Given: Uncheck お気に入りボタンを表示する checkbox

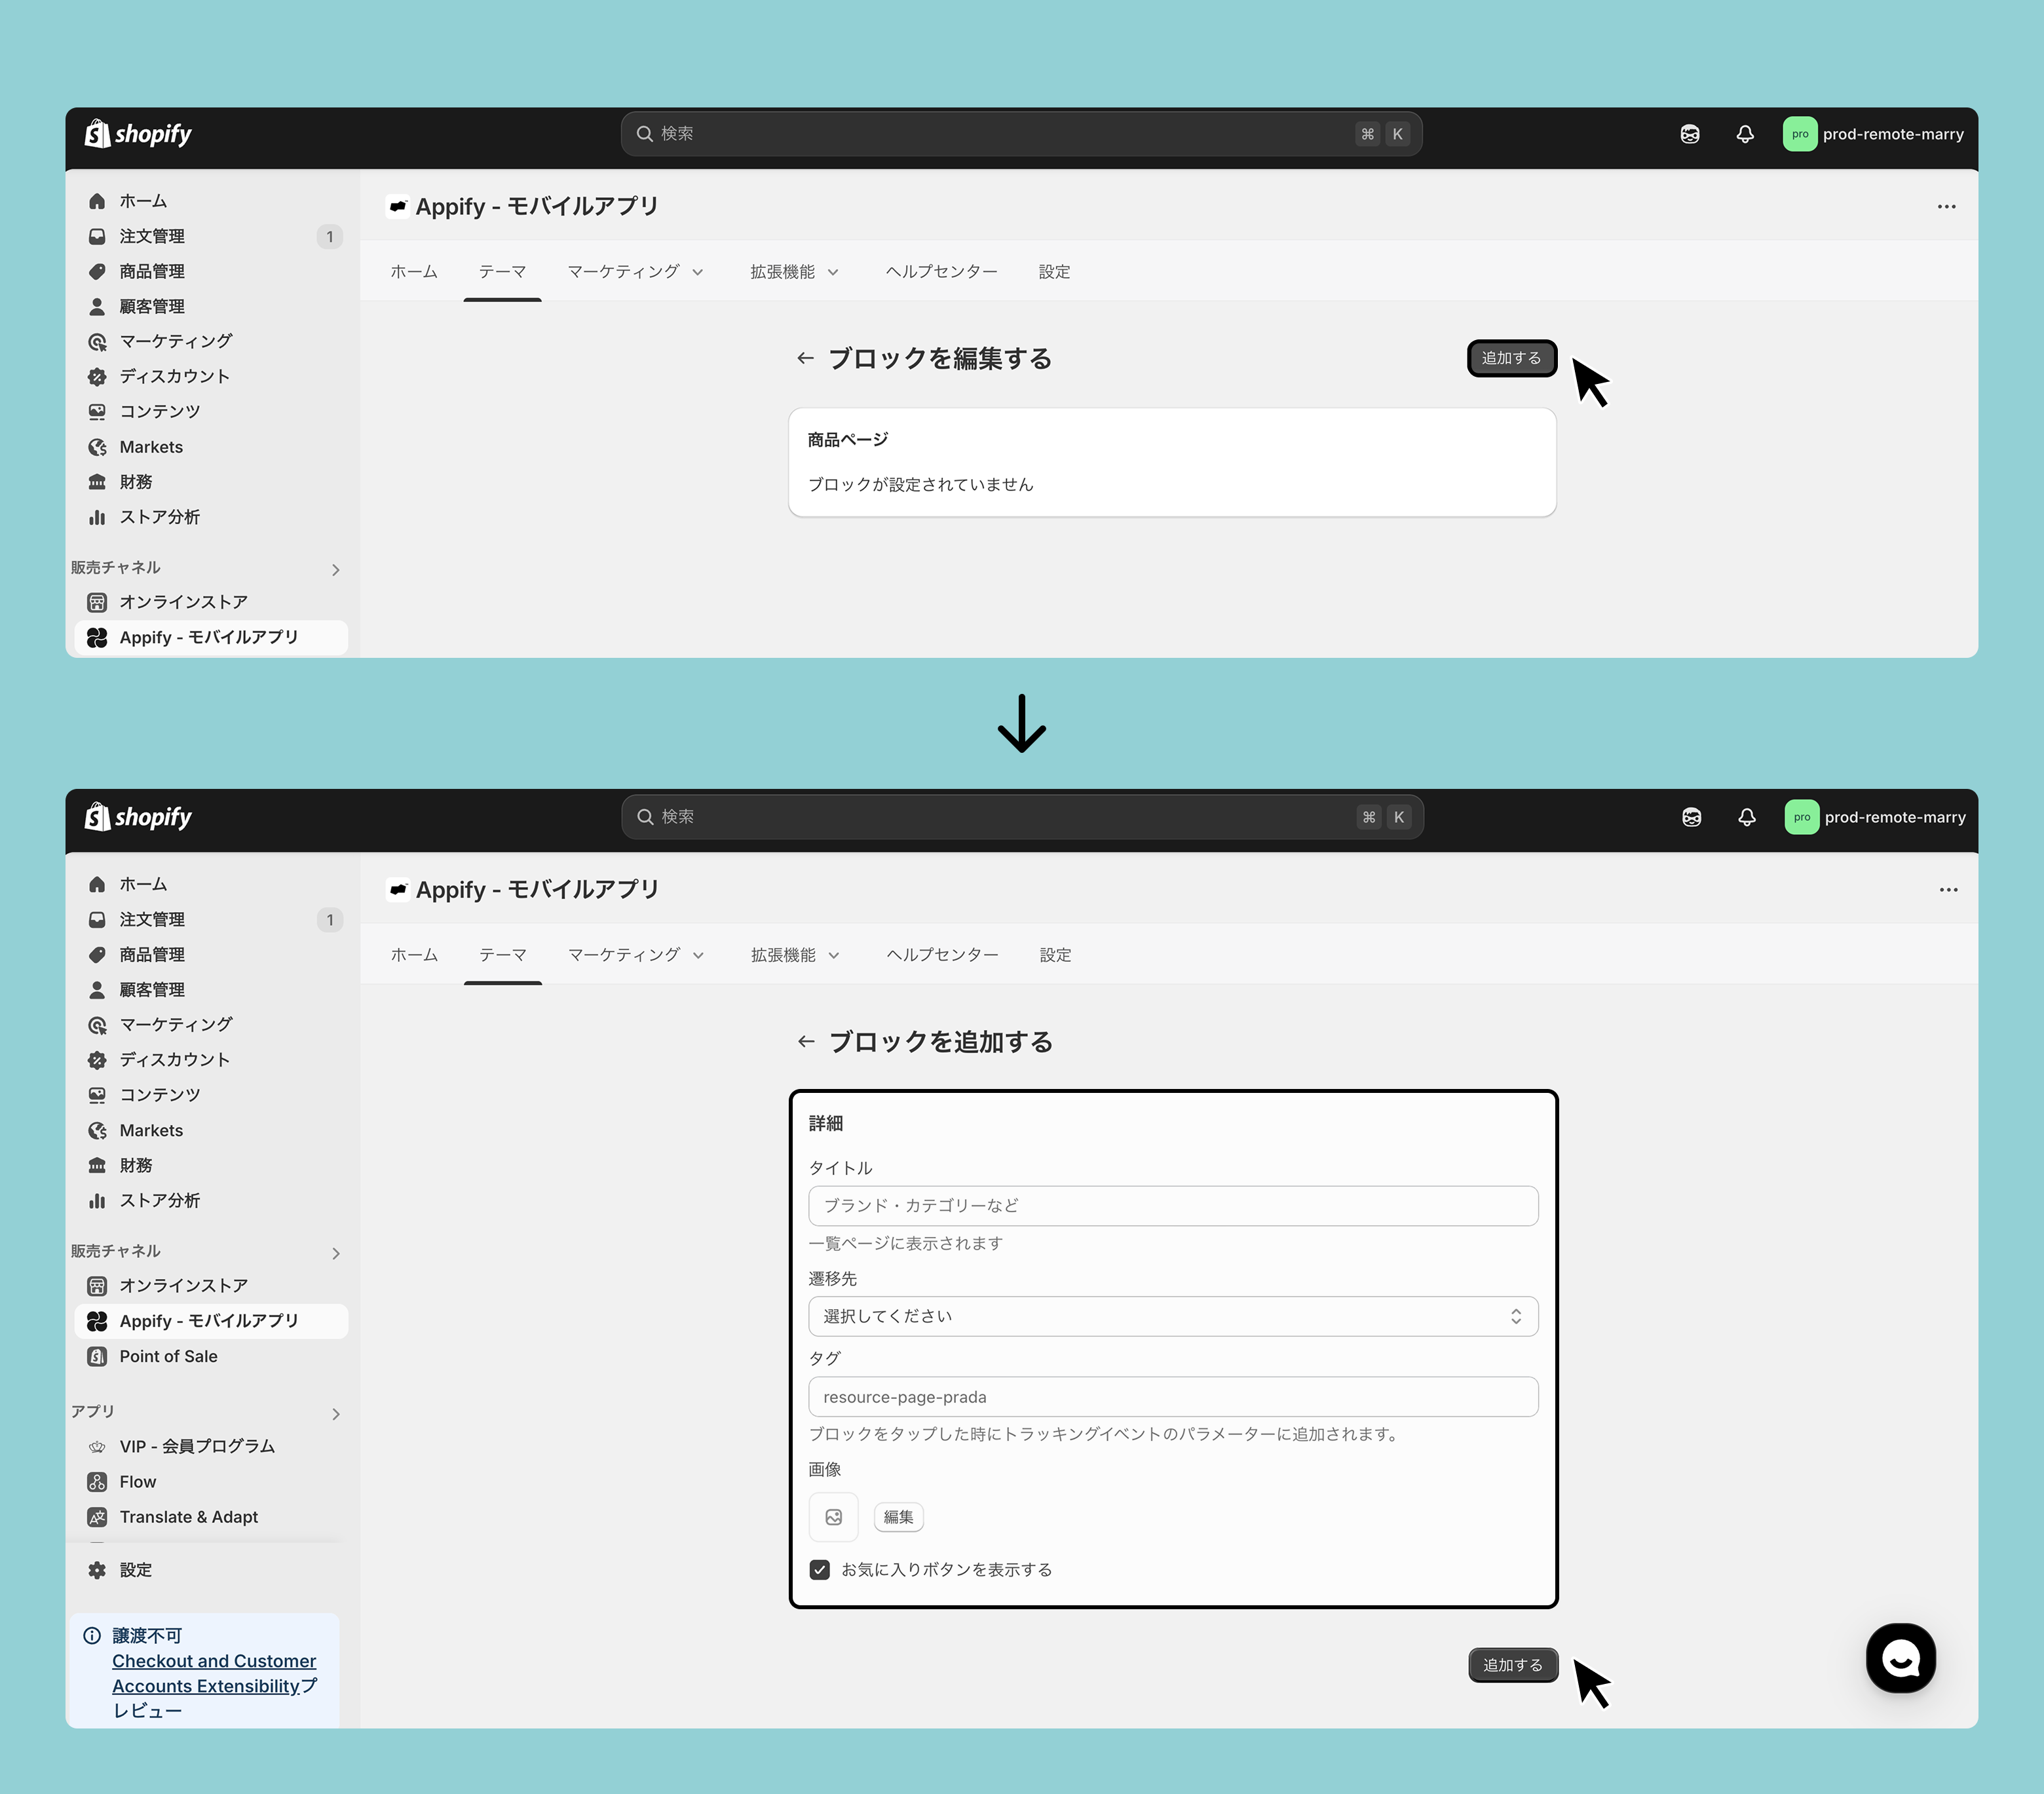Looking at the screenshot, I should click(x=820, y=1570).
